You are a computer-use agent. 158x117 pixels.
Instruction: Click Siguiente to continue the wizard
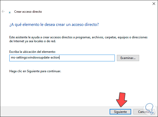[120, 112]
